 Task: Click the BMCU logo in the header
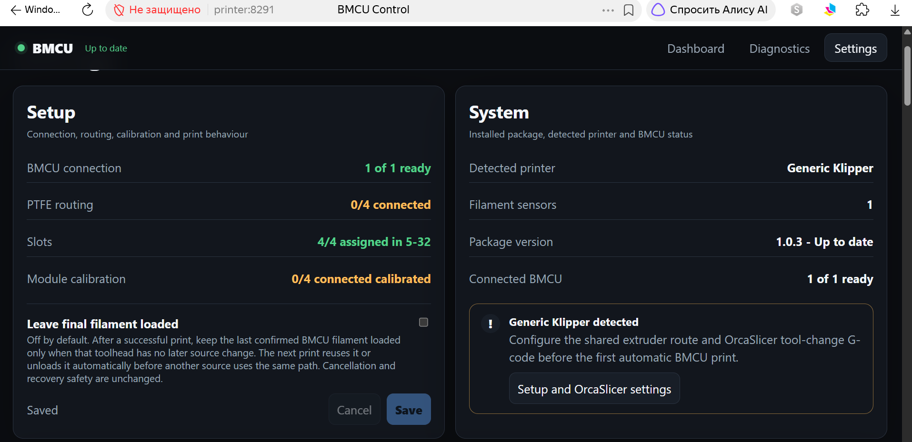[x=52, y=48]
